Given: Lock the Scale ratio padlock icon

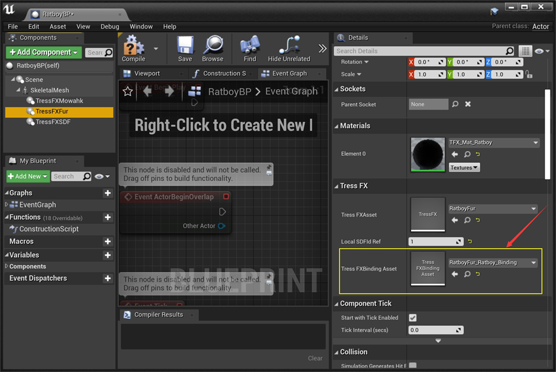Looking at the screenshot, I should click(x=529, y=75).
